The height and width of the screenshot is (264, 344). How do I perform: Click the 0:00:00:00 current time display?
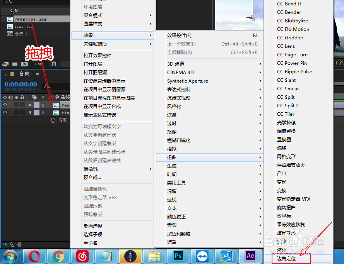(21, 84)
